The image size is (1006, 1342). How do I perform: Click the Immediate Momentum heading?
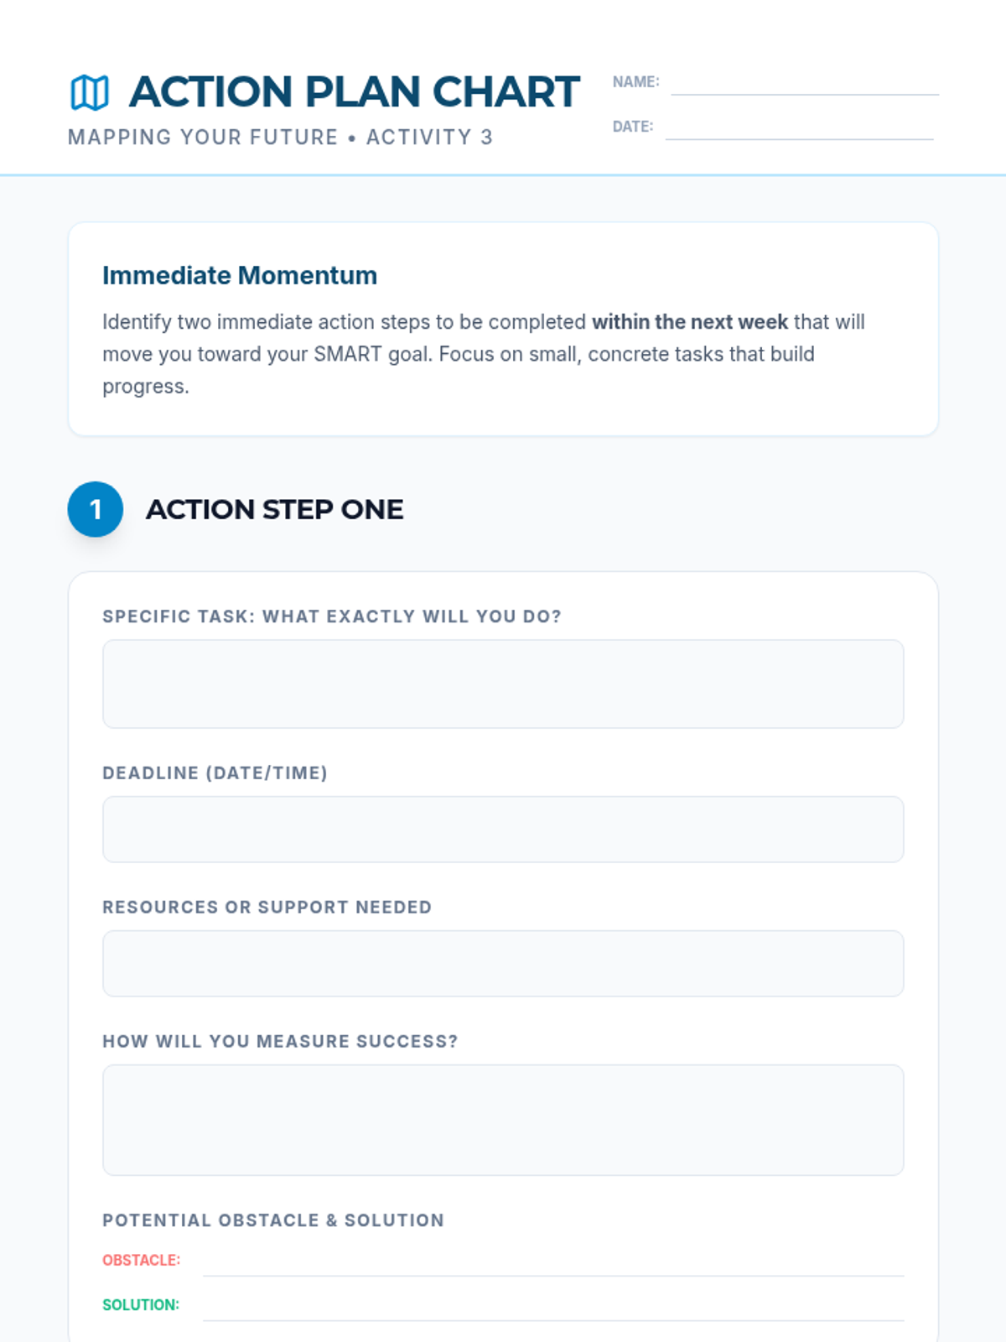(x=240, y=275)
